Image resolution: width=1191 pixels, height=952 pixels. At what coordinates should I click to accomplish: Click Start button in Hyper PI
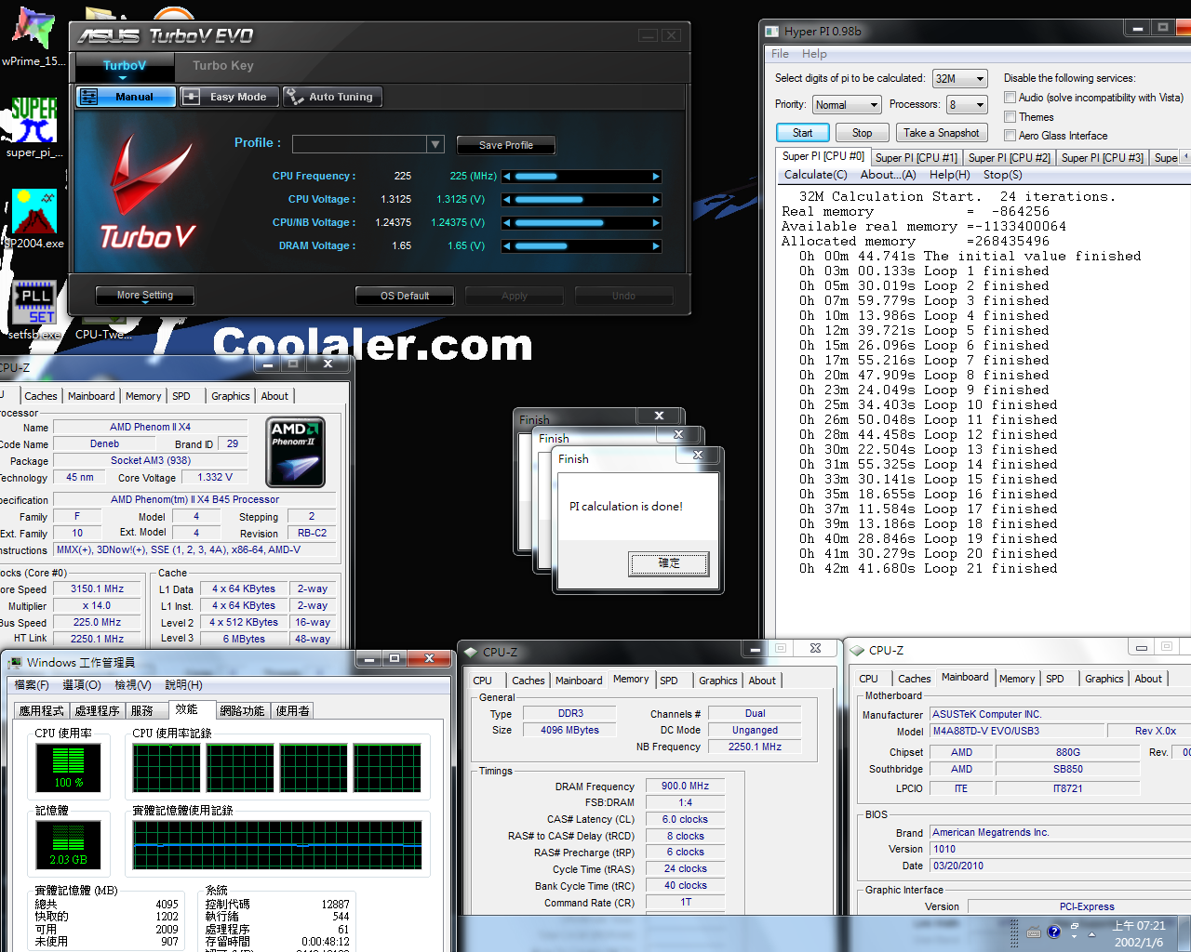pyautogui.click(x=802, y=133)
